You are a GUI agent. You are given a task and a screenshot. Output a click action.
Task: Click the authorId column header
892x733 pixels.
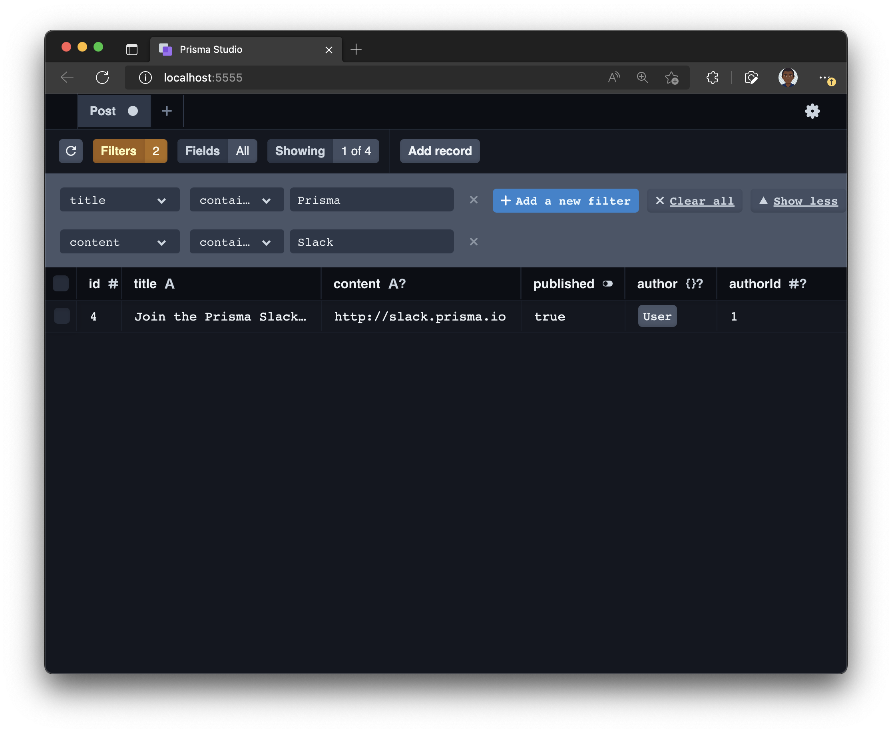pyautogui.click(x=782, y=284)
